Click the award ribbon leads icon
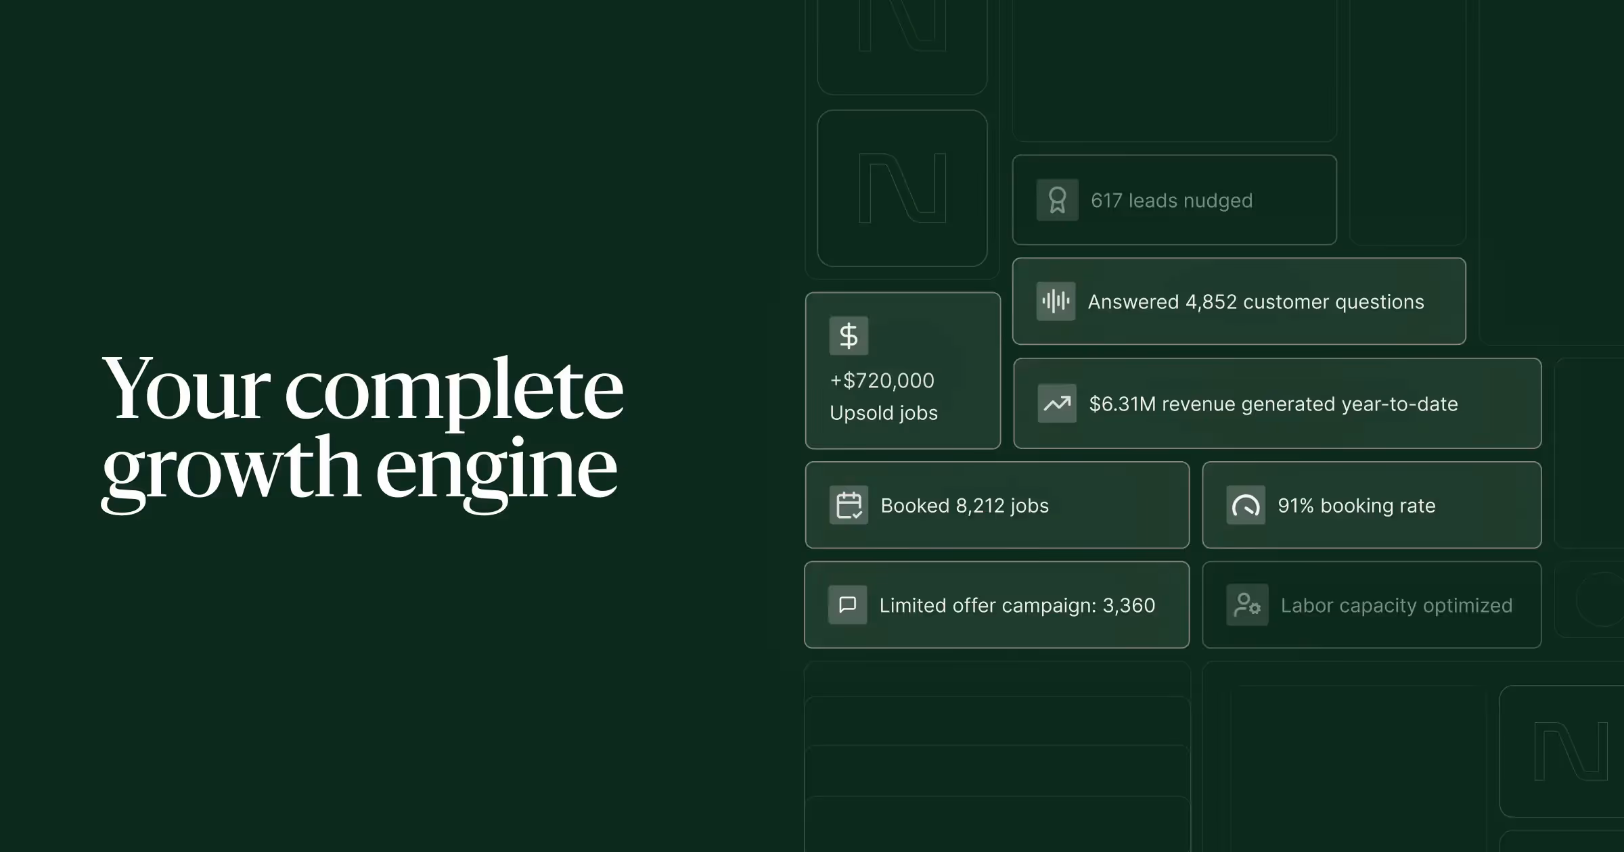 (1057, 200)
